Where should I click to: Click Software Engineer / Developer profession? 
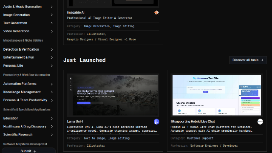(x=214, y=146)
